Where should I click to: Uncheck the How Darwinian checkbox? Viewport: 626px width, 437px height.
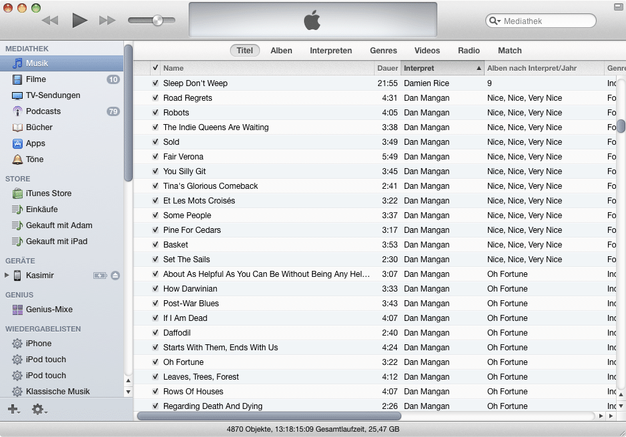pos(155,289)
